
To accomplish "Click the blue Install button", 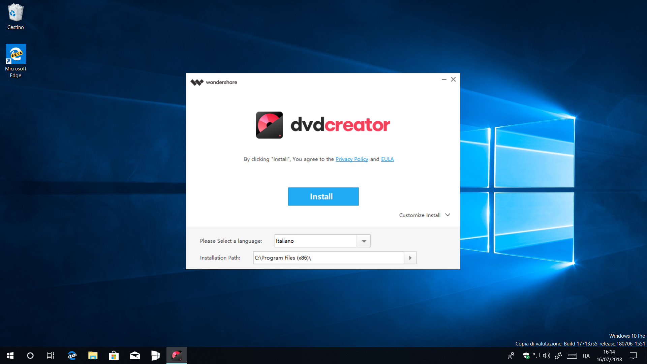I will [323, 196].
